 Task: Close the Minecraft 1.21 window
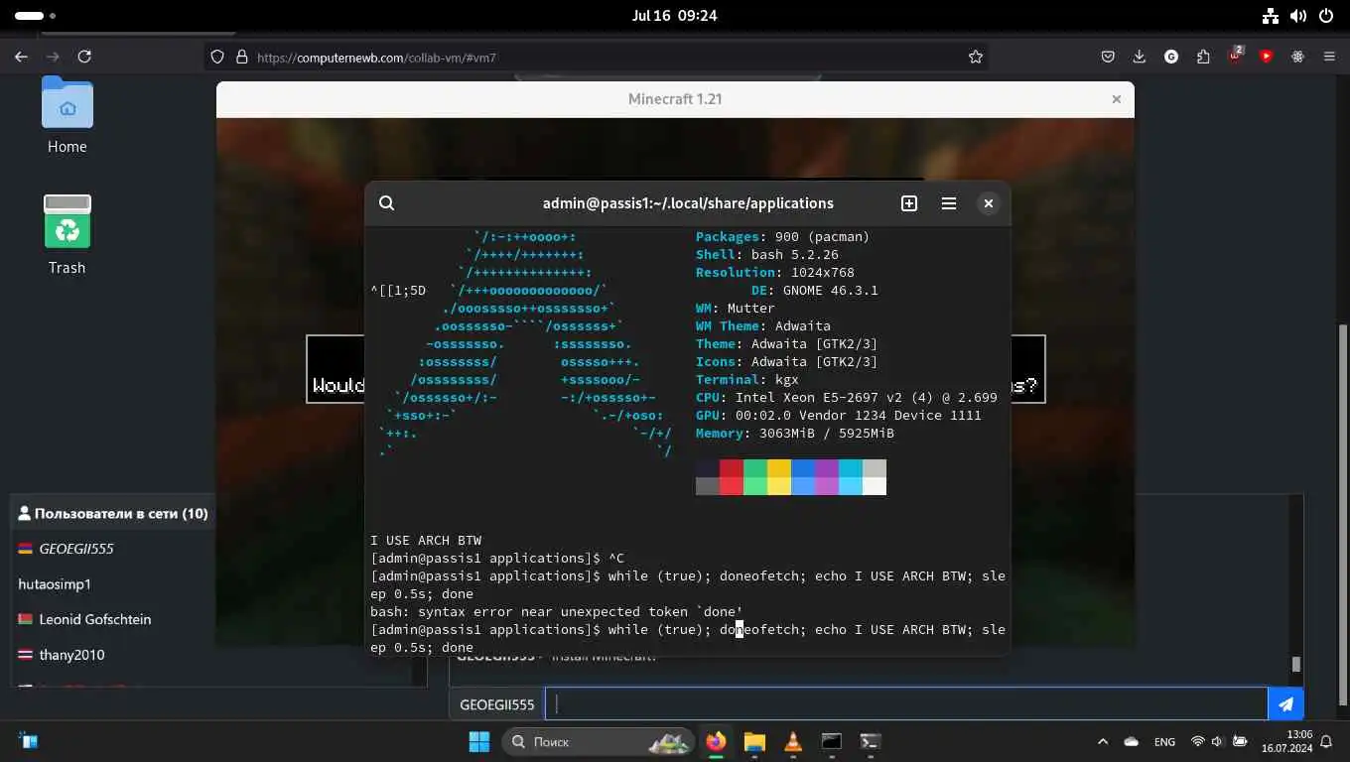1117,99
